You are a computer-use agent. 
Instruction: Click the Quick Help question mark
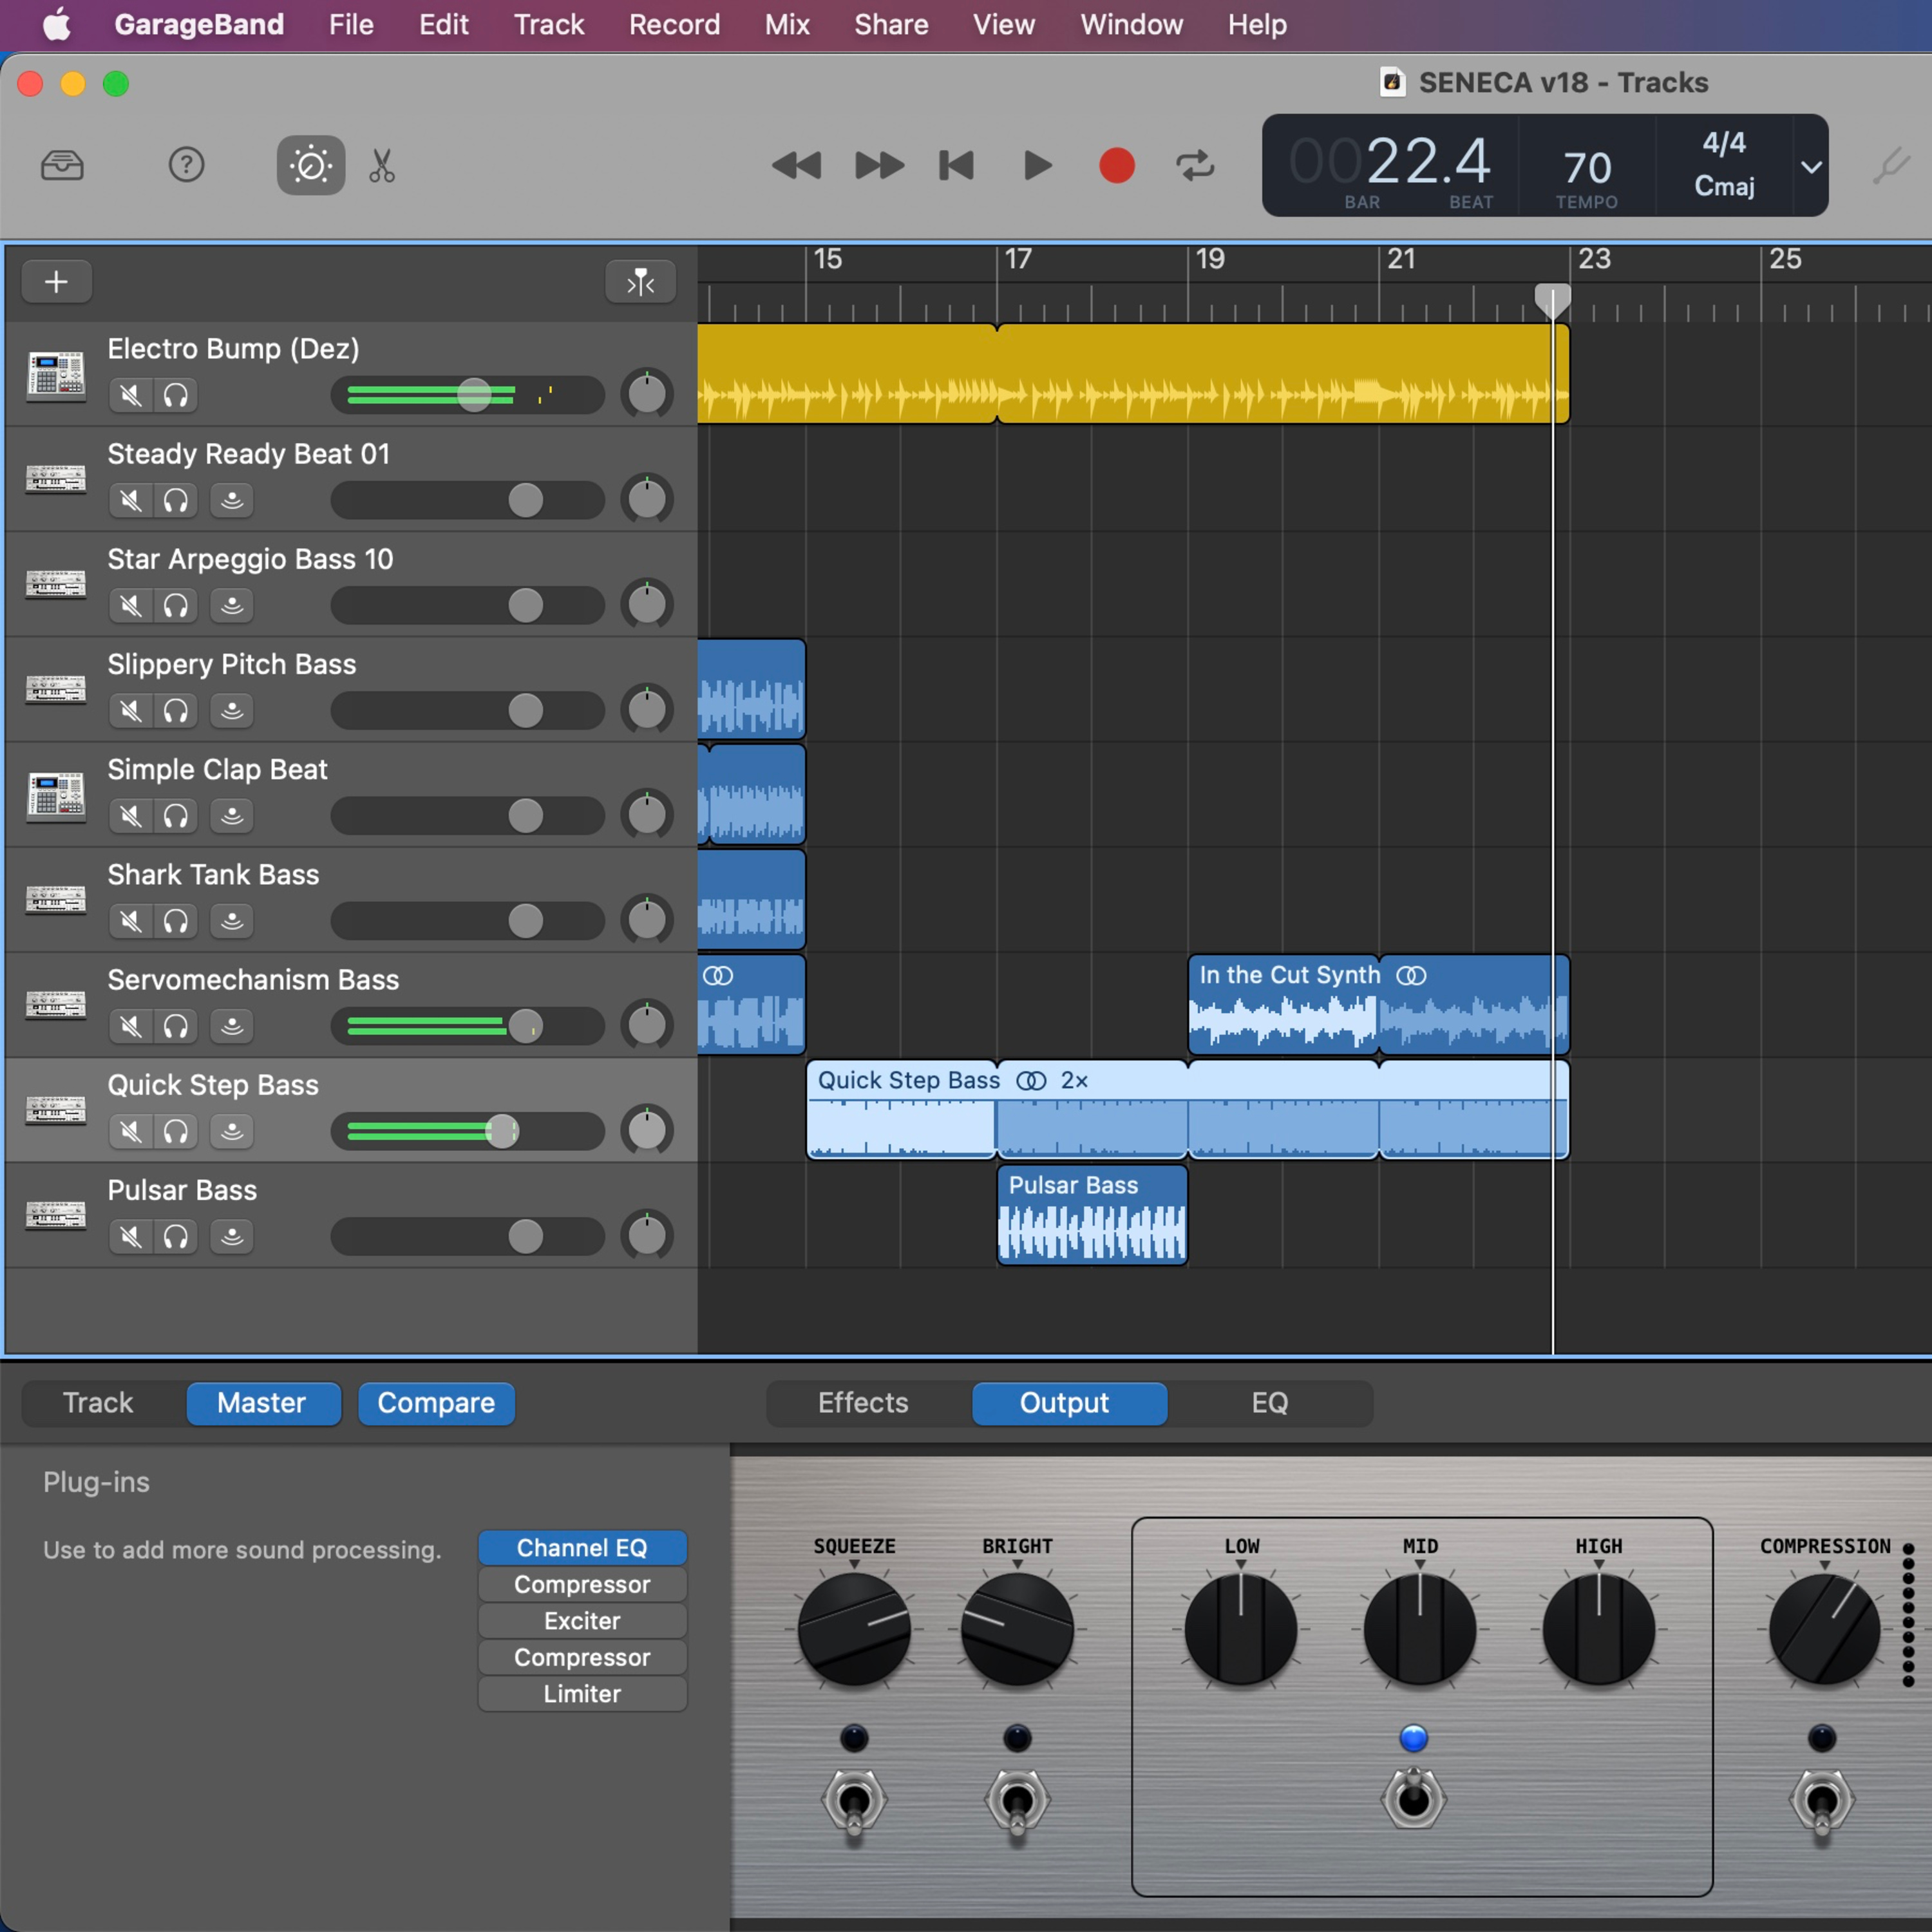click(186, 165)
